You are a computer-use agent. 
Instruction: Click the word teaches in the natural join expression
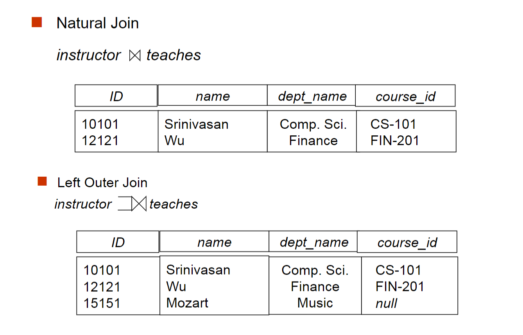click(174, 55)
